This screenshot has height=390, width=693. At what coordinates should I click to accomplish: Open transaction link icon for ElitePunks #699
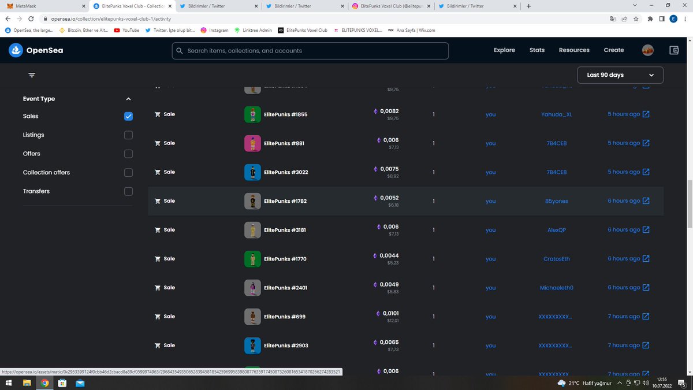pos(646,317)
